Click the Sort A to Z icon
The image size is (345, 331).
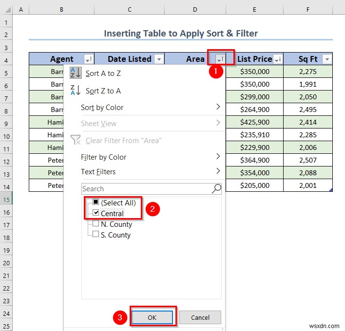76,73
